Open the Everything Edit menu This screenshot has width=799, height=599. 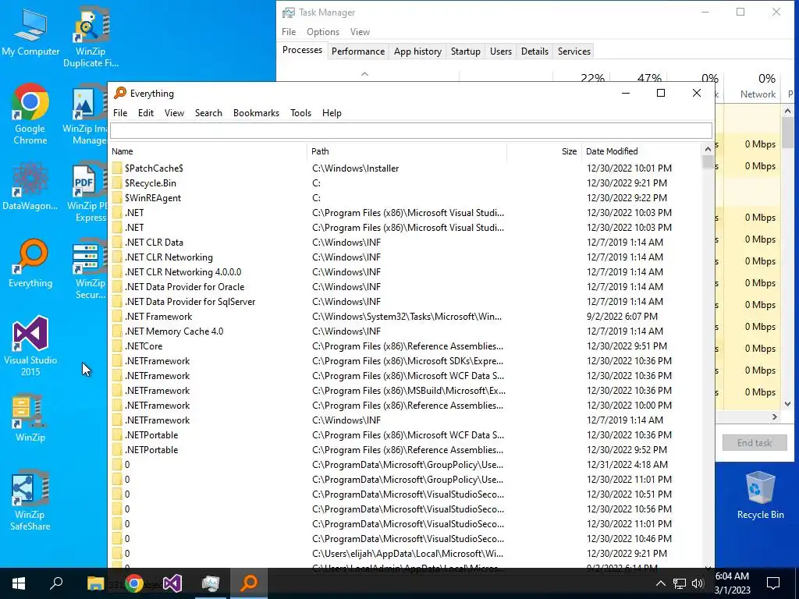pyautogui.click(x=146, y=113)
